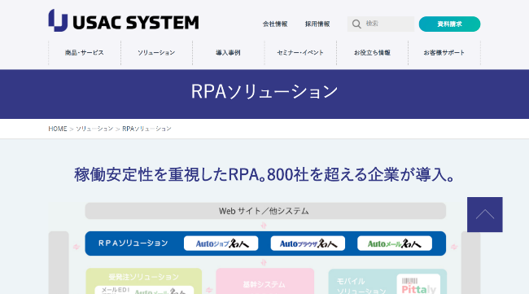The height and width of the screenshot is (294, 529).
Task: Click the 受発注ソリューション box
Action: tap(144, 281)
